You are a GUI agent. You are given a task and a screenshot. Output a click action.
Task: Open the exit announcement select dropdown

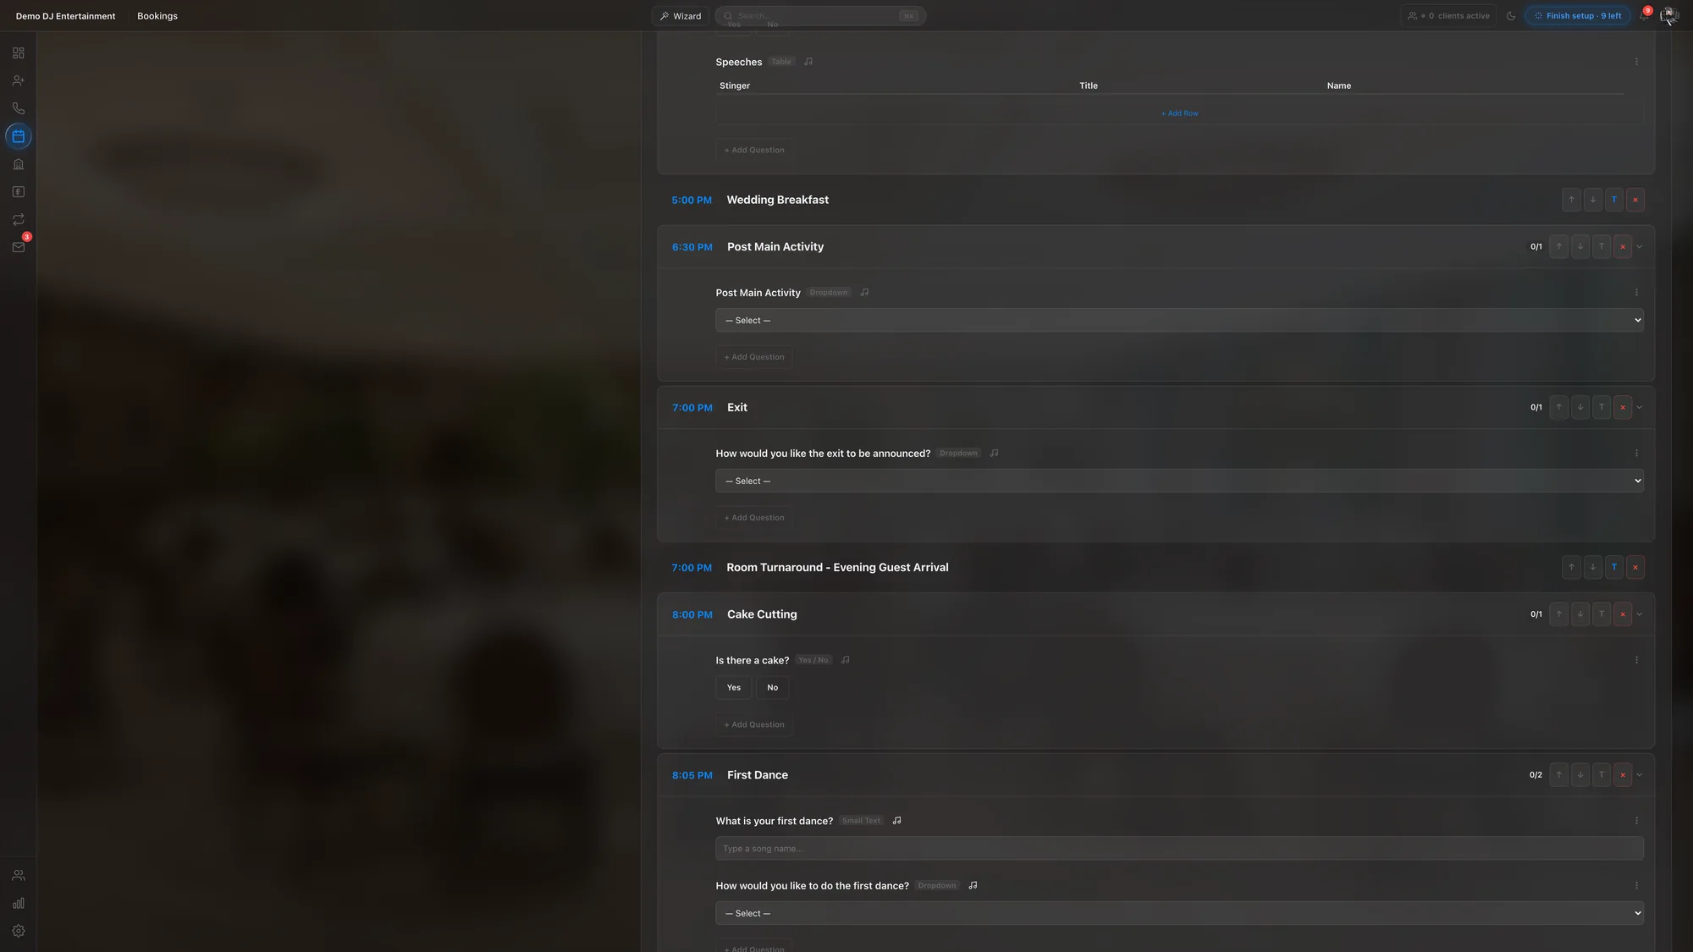point(1179,482)
